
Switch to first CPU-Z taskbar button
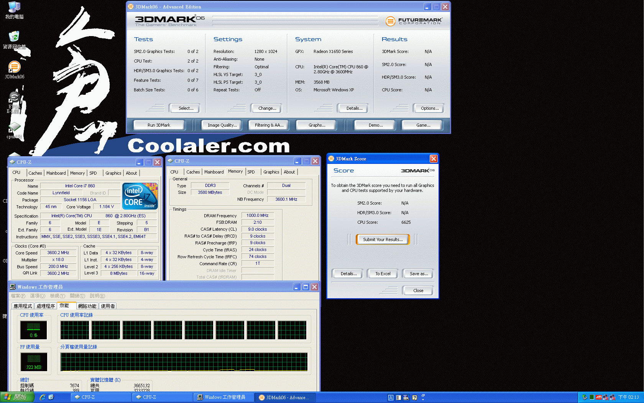click(x=100, y=397)
